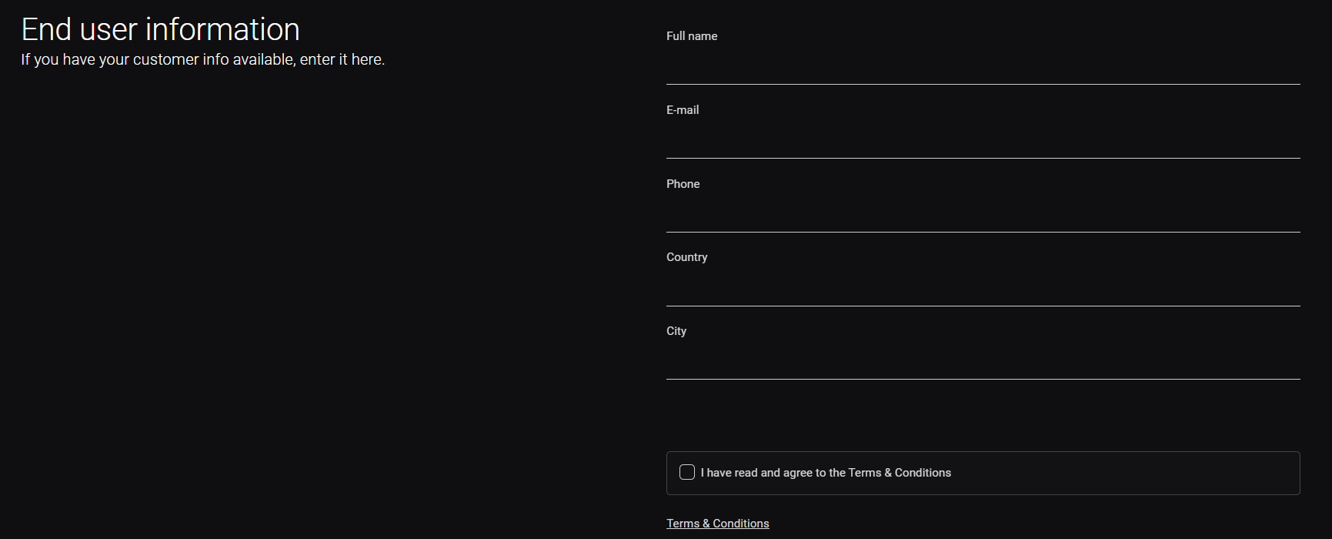Image resolution: width=1332 pixels, height=539 pixels.
Task: Click the 'City' field label
Action: pyautogui.click(x=676, y=331)
